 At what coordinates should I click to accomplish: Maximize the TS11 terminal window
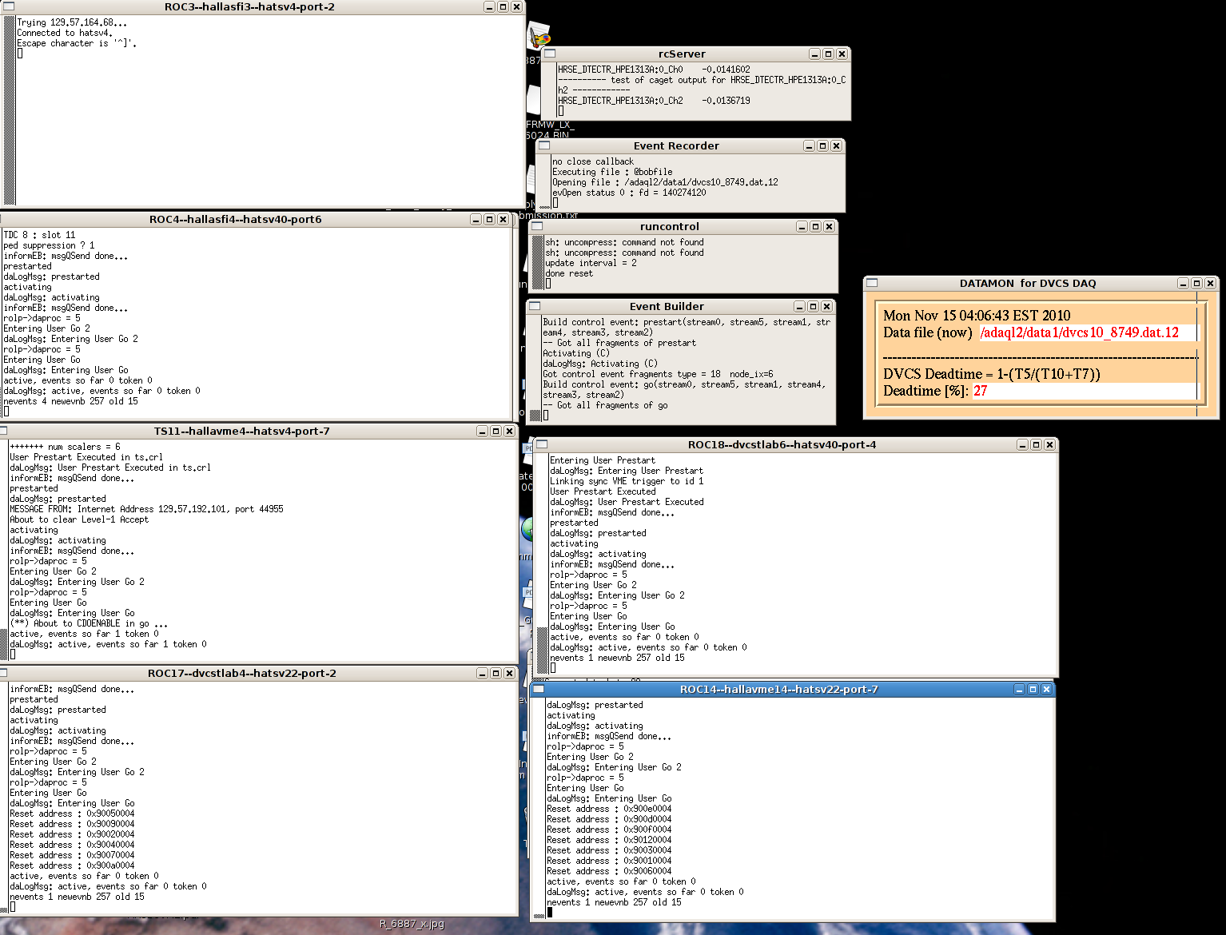click(x=496, y=431)
